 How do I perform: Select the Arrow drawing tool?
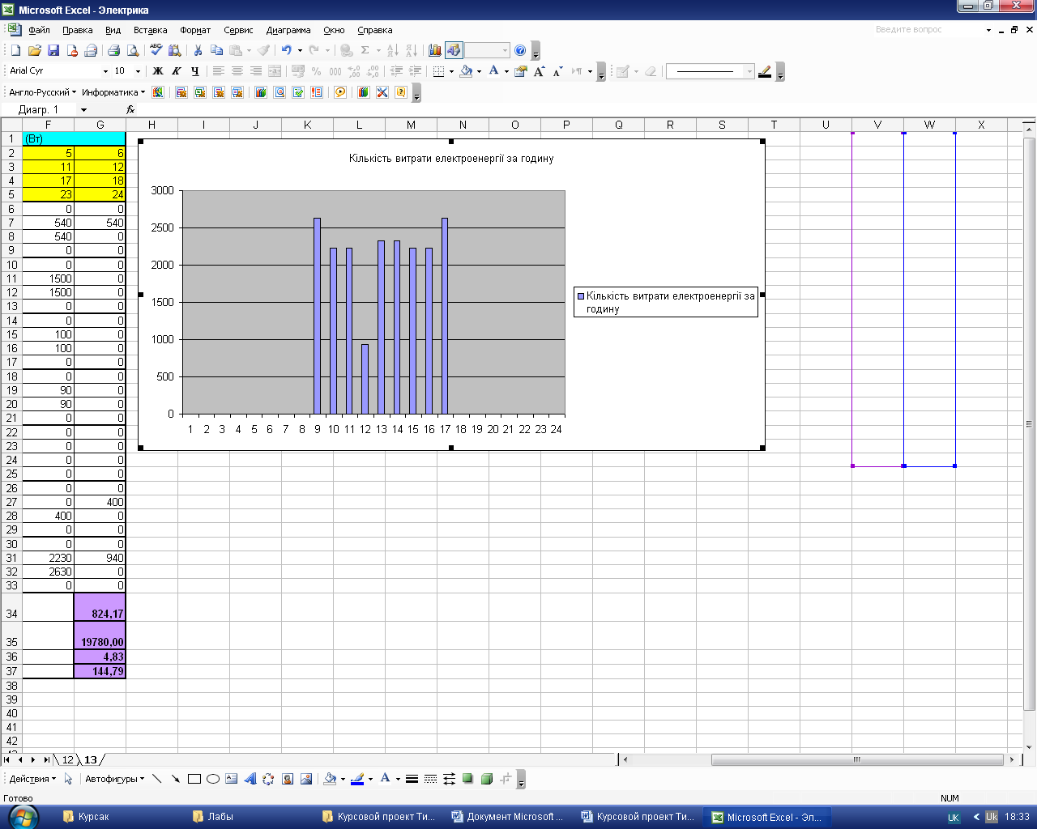[x=175, y=779]
